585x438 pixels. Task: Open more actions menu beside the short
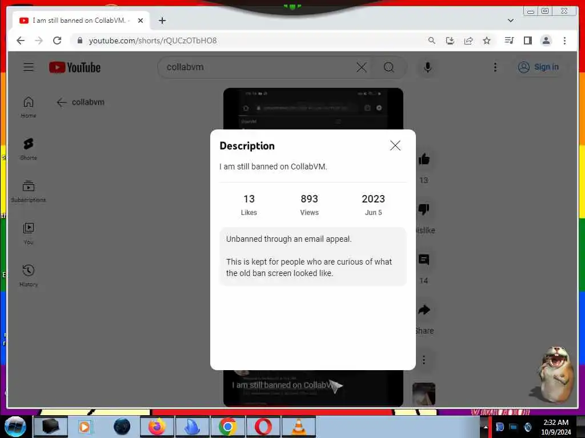[x=424, y=360]
